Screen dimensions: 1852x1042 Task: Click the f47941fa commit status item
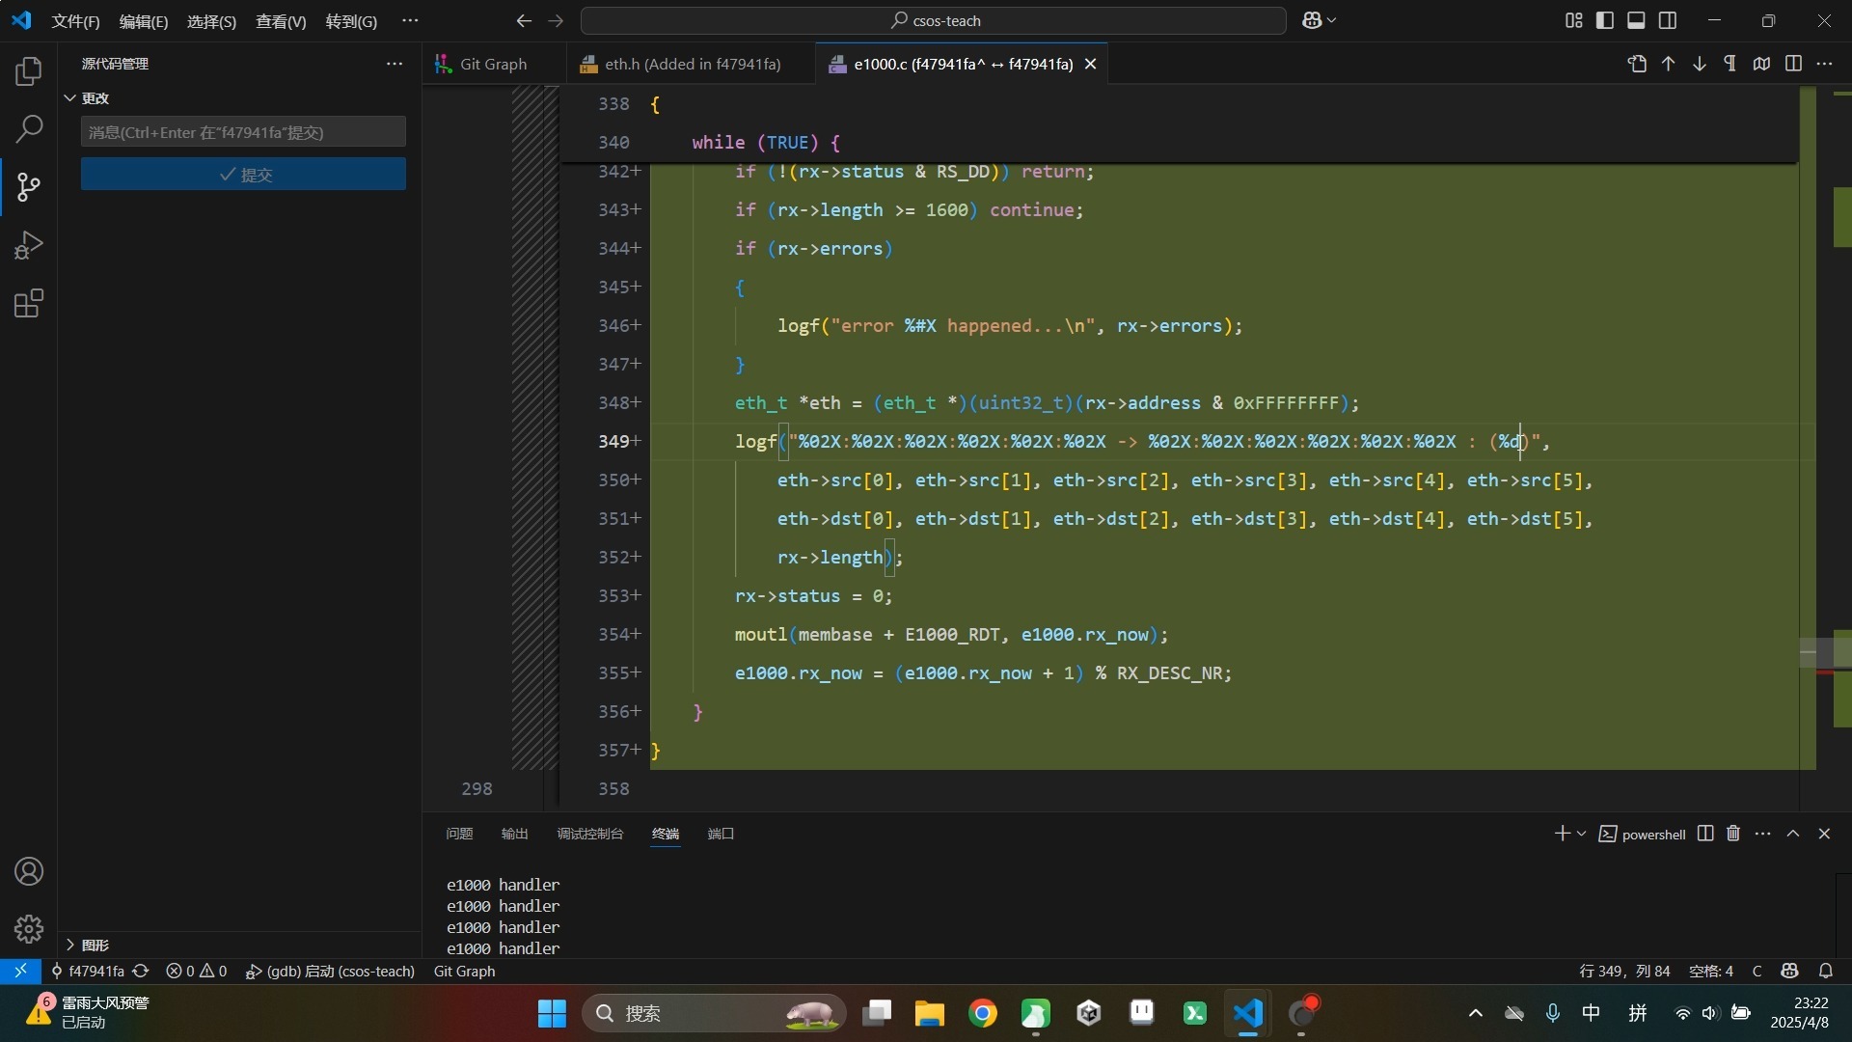tap(87, 972)
